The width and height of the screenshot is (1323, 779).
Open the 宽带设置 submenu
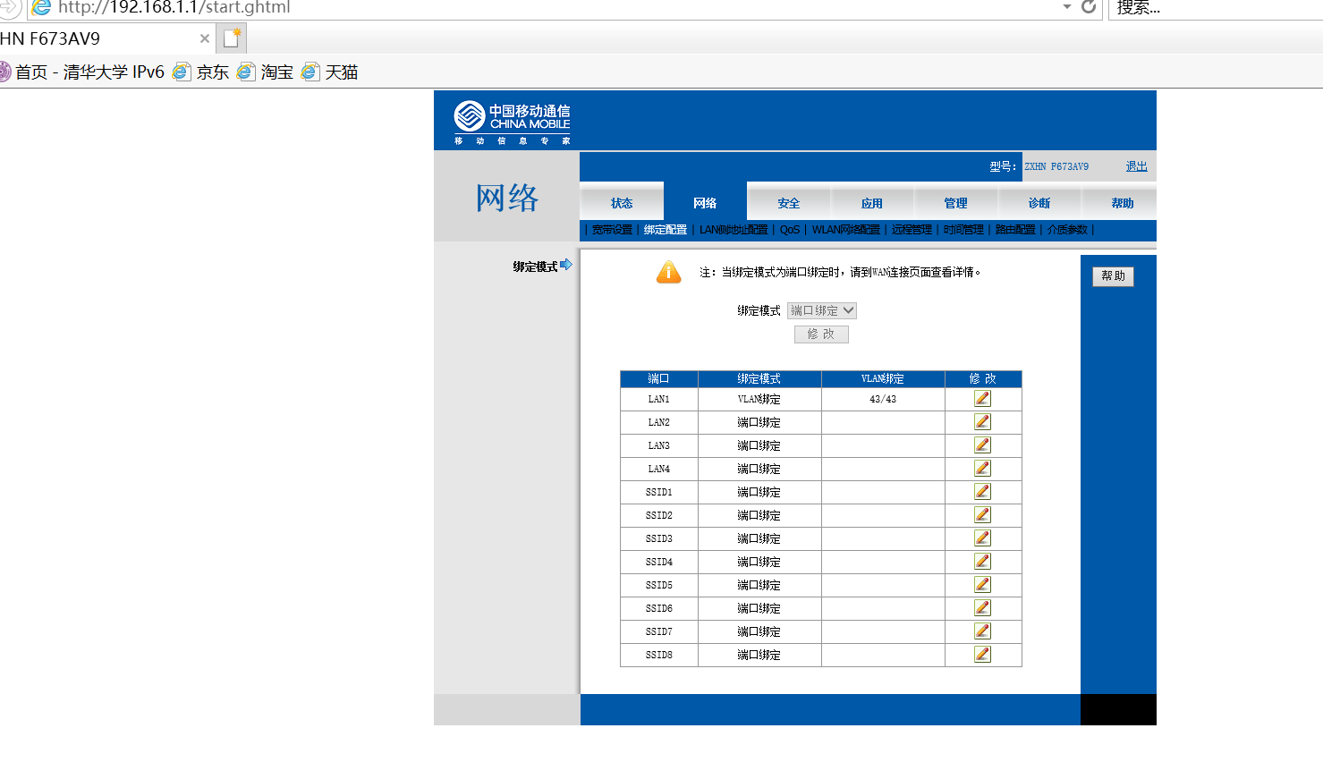[x=612, y=230]
